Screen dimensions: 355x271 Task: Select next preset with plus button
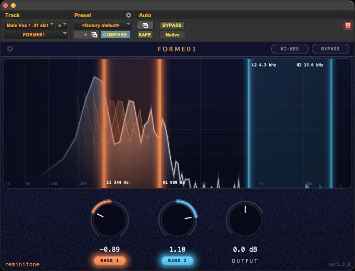85,35
